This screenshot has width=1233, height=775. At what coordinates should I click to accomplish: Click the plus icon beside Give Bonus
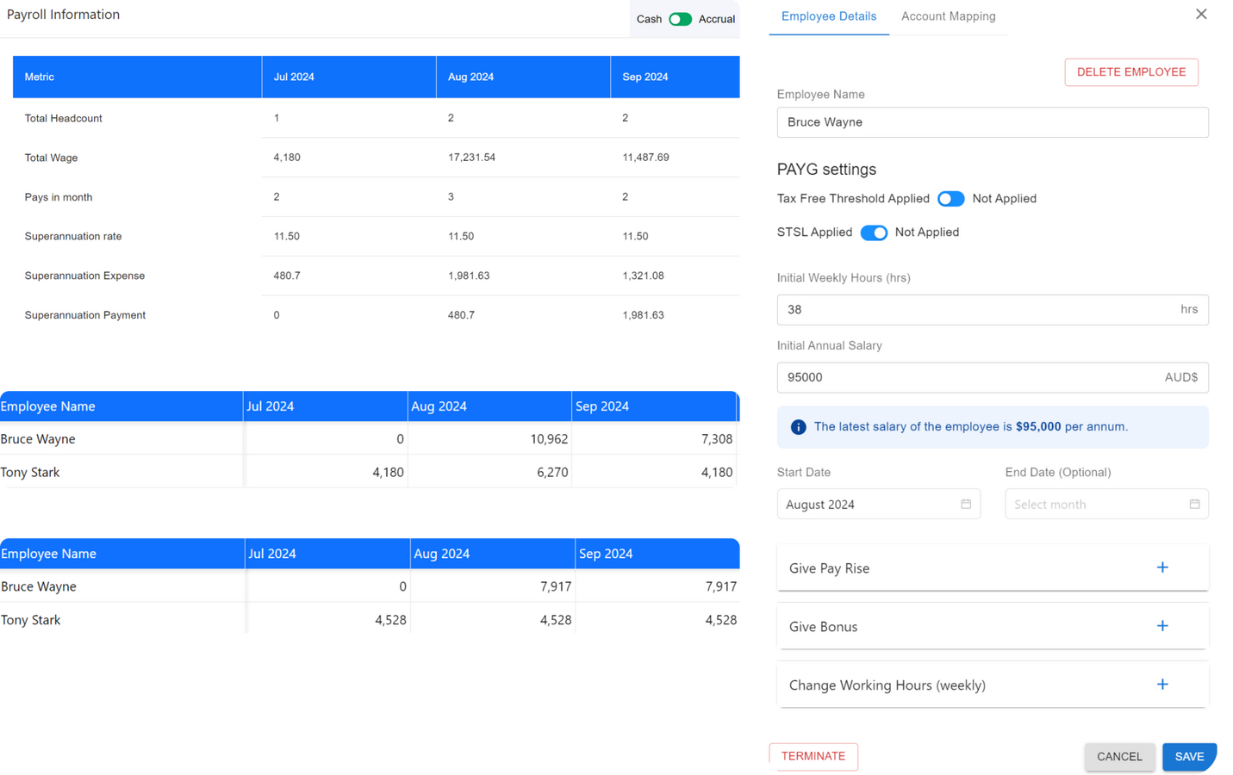pyautogui.click(x=1162, y=626)
